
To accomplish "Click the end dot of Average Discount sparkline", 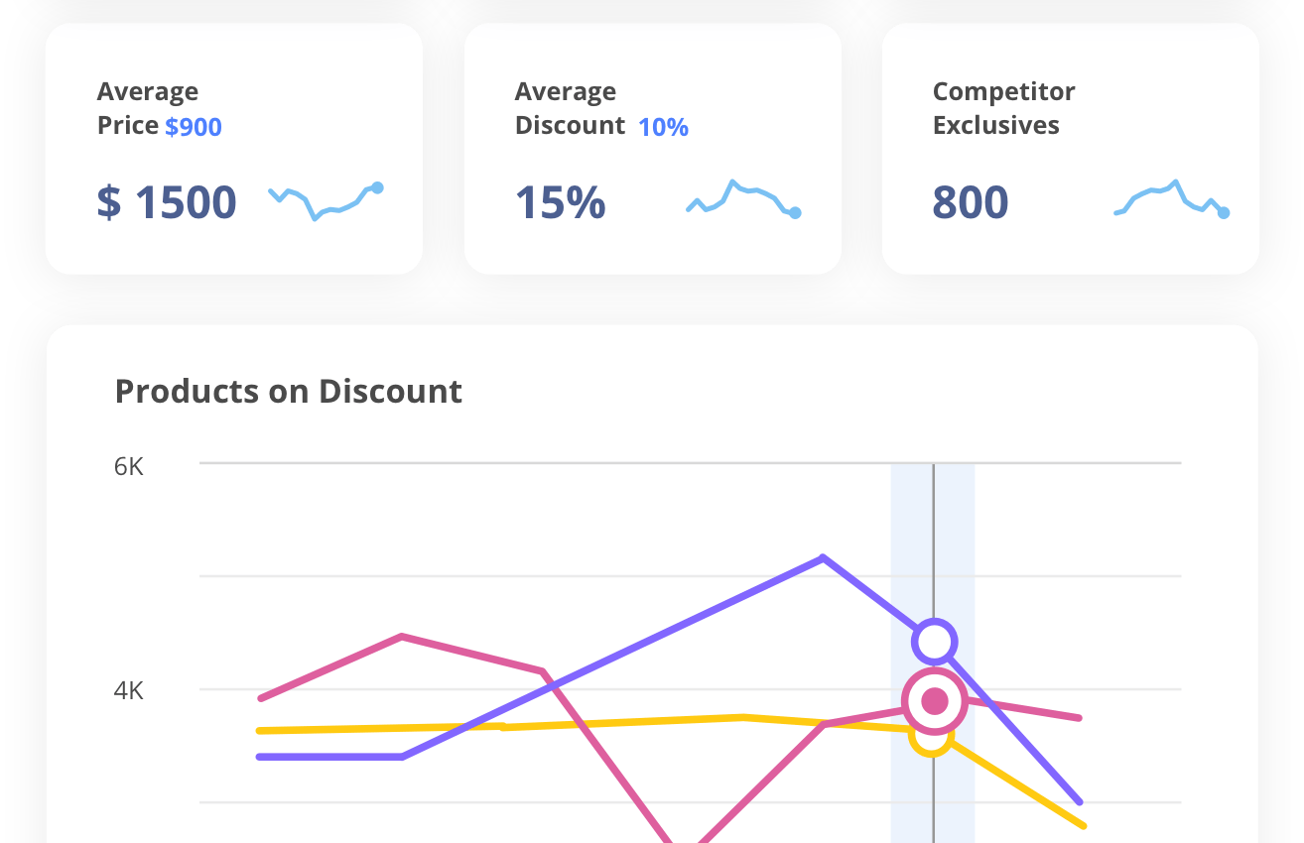I will [x=795, y=212].
